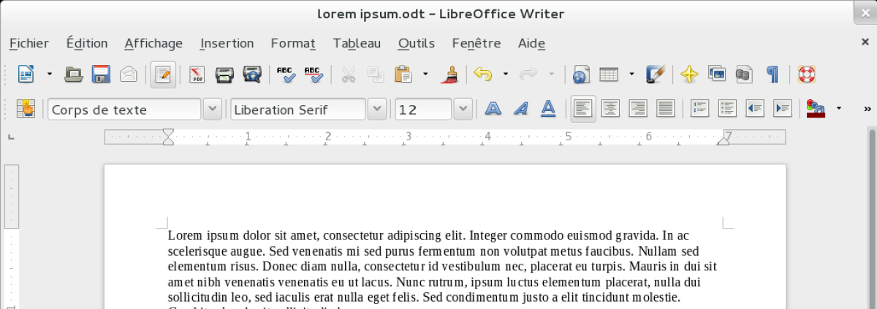
Task: Click the Undo arrow icon
Action: point(482,74)
